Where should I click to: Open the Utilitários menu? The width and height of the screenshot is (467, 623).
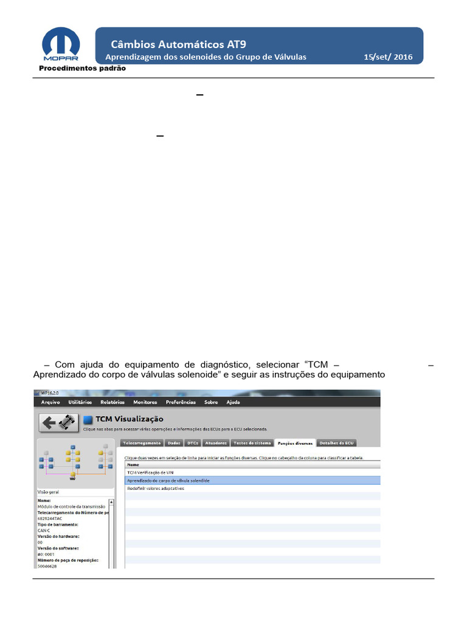(80, 402)
